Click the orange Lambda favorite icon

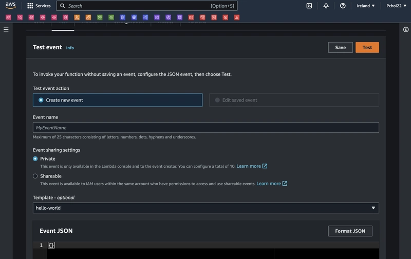(x=77, y=17)
